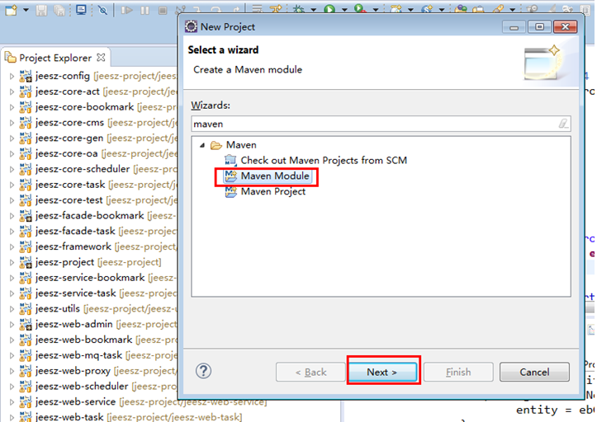The height and width of the screenshot is (422, 597).
Task: Select jeesz-web-service in Project Explorer
Action: 75,402
